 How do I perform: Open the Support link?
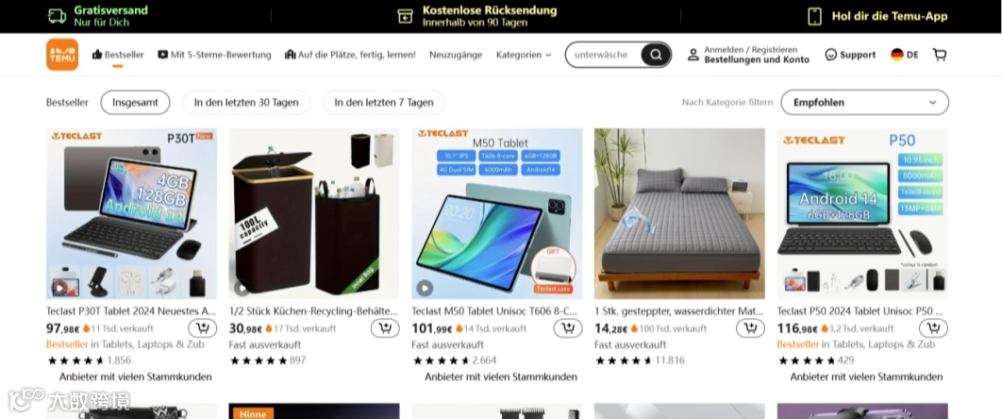click(x=850, y=55)
